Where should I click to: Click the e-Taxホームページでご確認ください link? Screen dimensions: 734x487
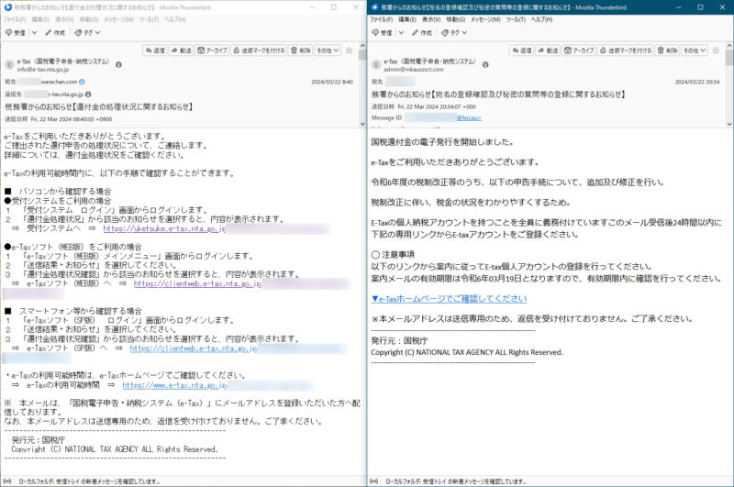pos(448,298)
